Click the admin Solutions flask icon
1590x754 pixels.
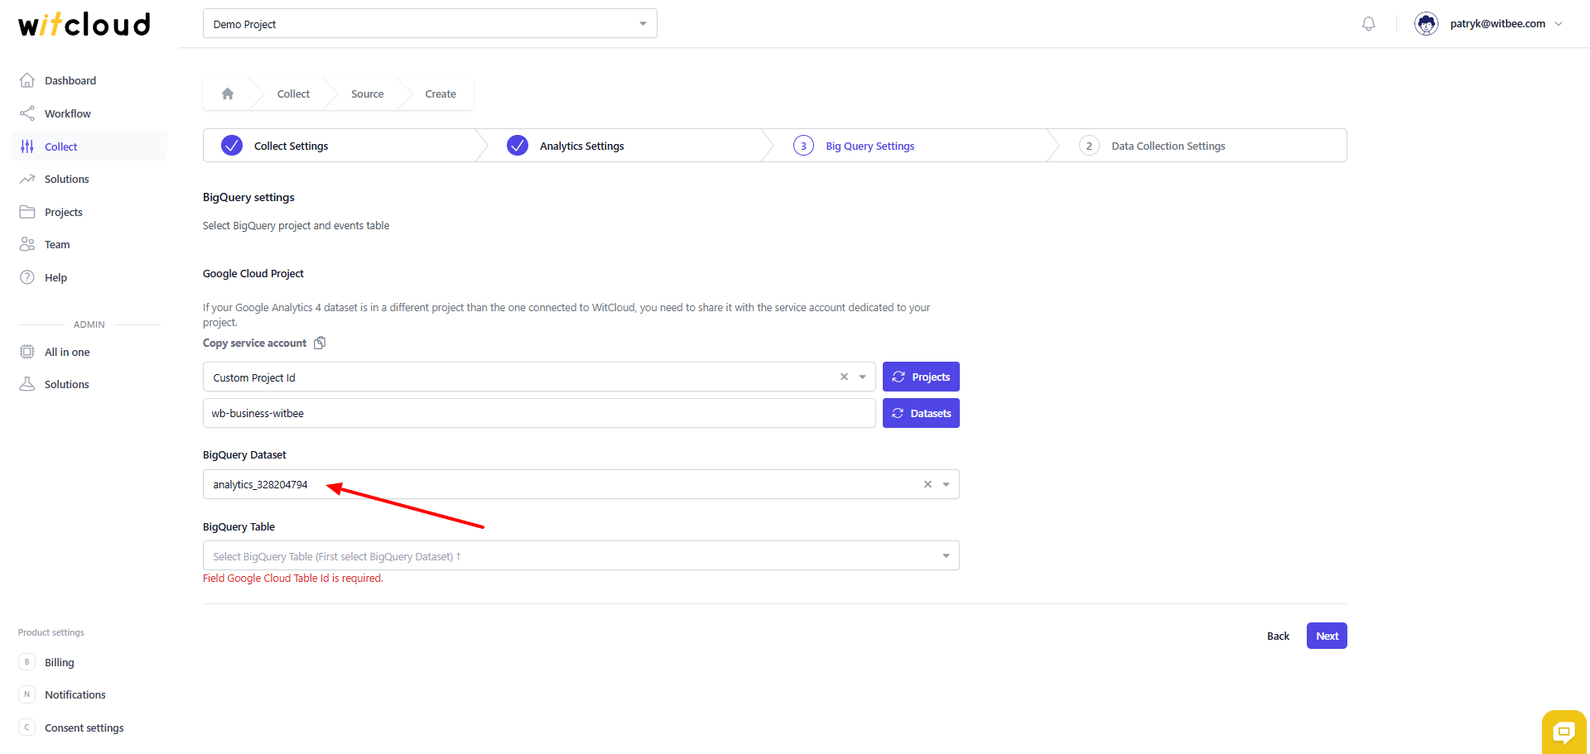tap(27, 384)
